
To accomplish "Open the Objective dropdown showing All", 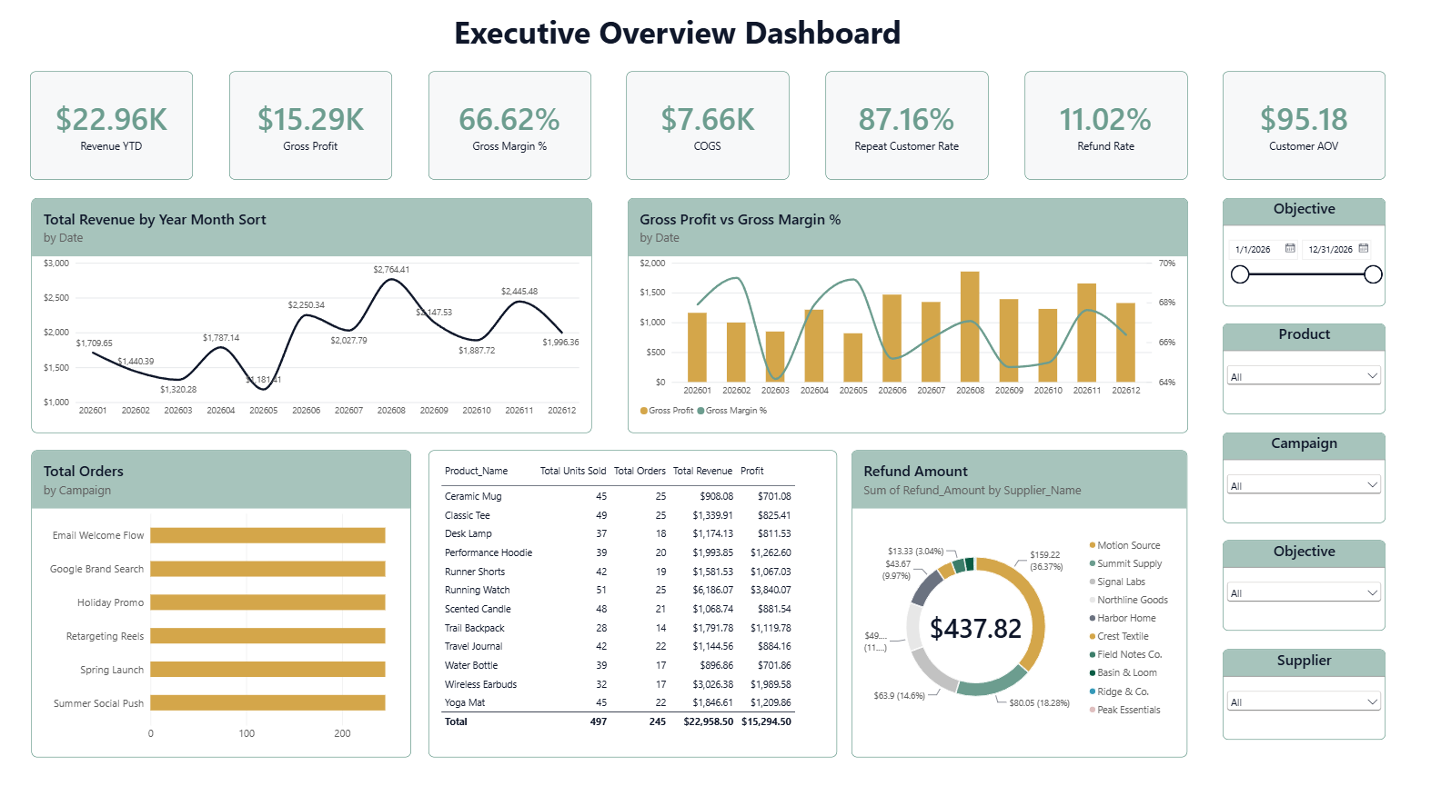I will coord(1304,592).
